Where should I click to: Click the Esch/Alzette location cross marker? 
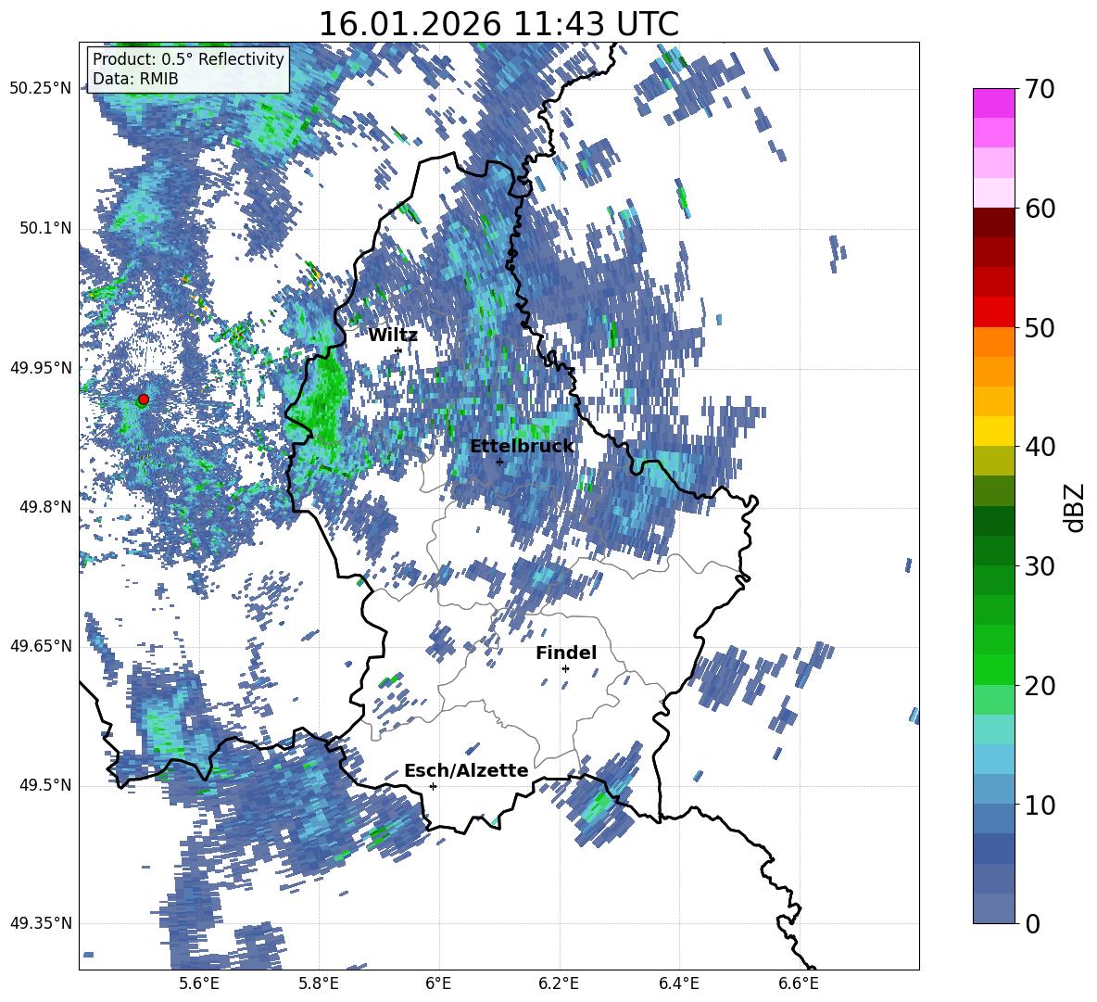(433, 786)
